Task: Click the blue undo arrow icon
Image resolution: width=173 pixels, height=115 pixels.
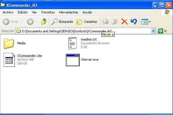Action: [134, 22]
